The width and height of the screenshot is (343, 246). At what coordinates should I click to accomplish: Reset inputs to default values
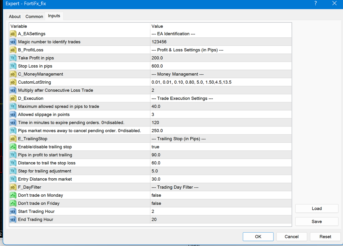325,237
